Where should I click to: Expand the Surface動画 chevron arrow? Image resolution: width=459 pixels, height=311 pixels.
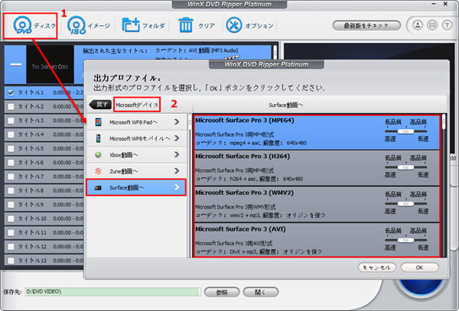[x=177, y=187]
